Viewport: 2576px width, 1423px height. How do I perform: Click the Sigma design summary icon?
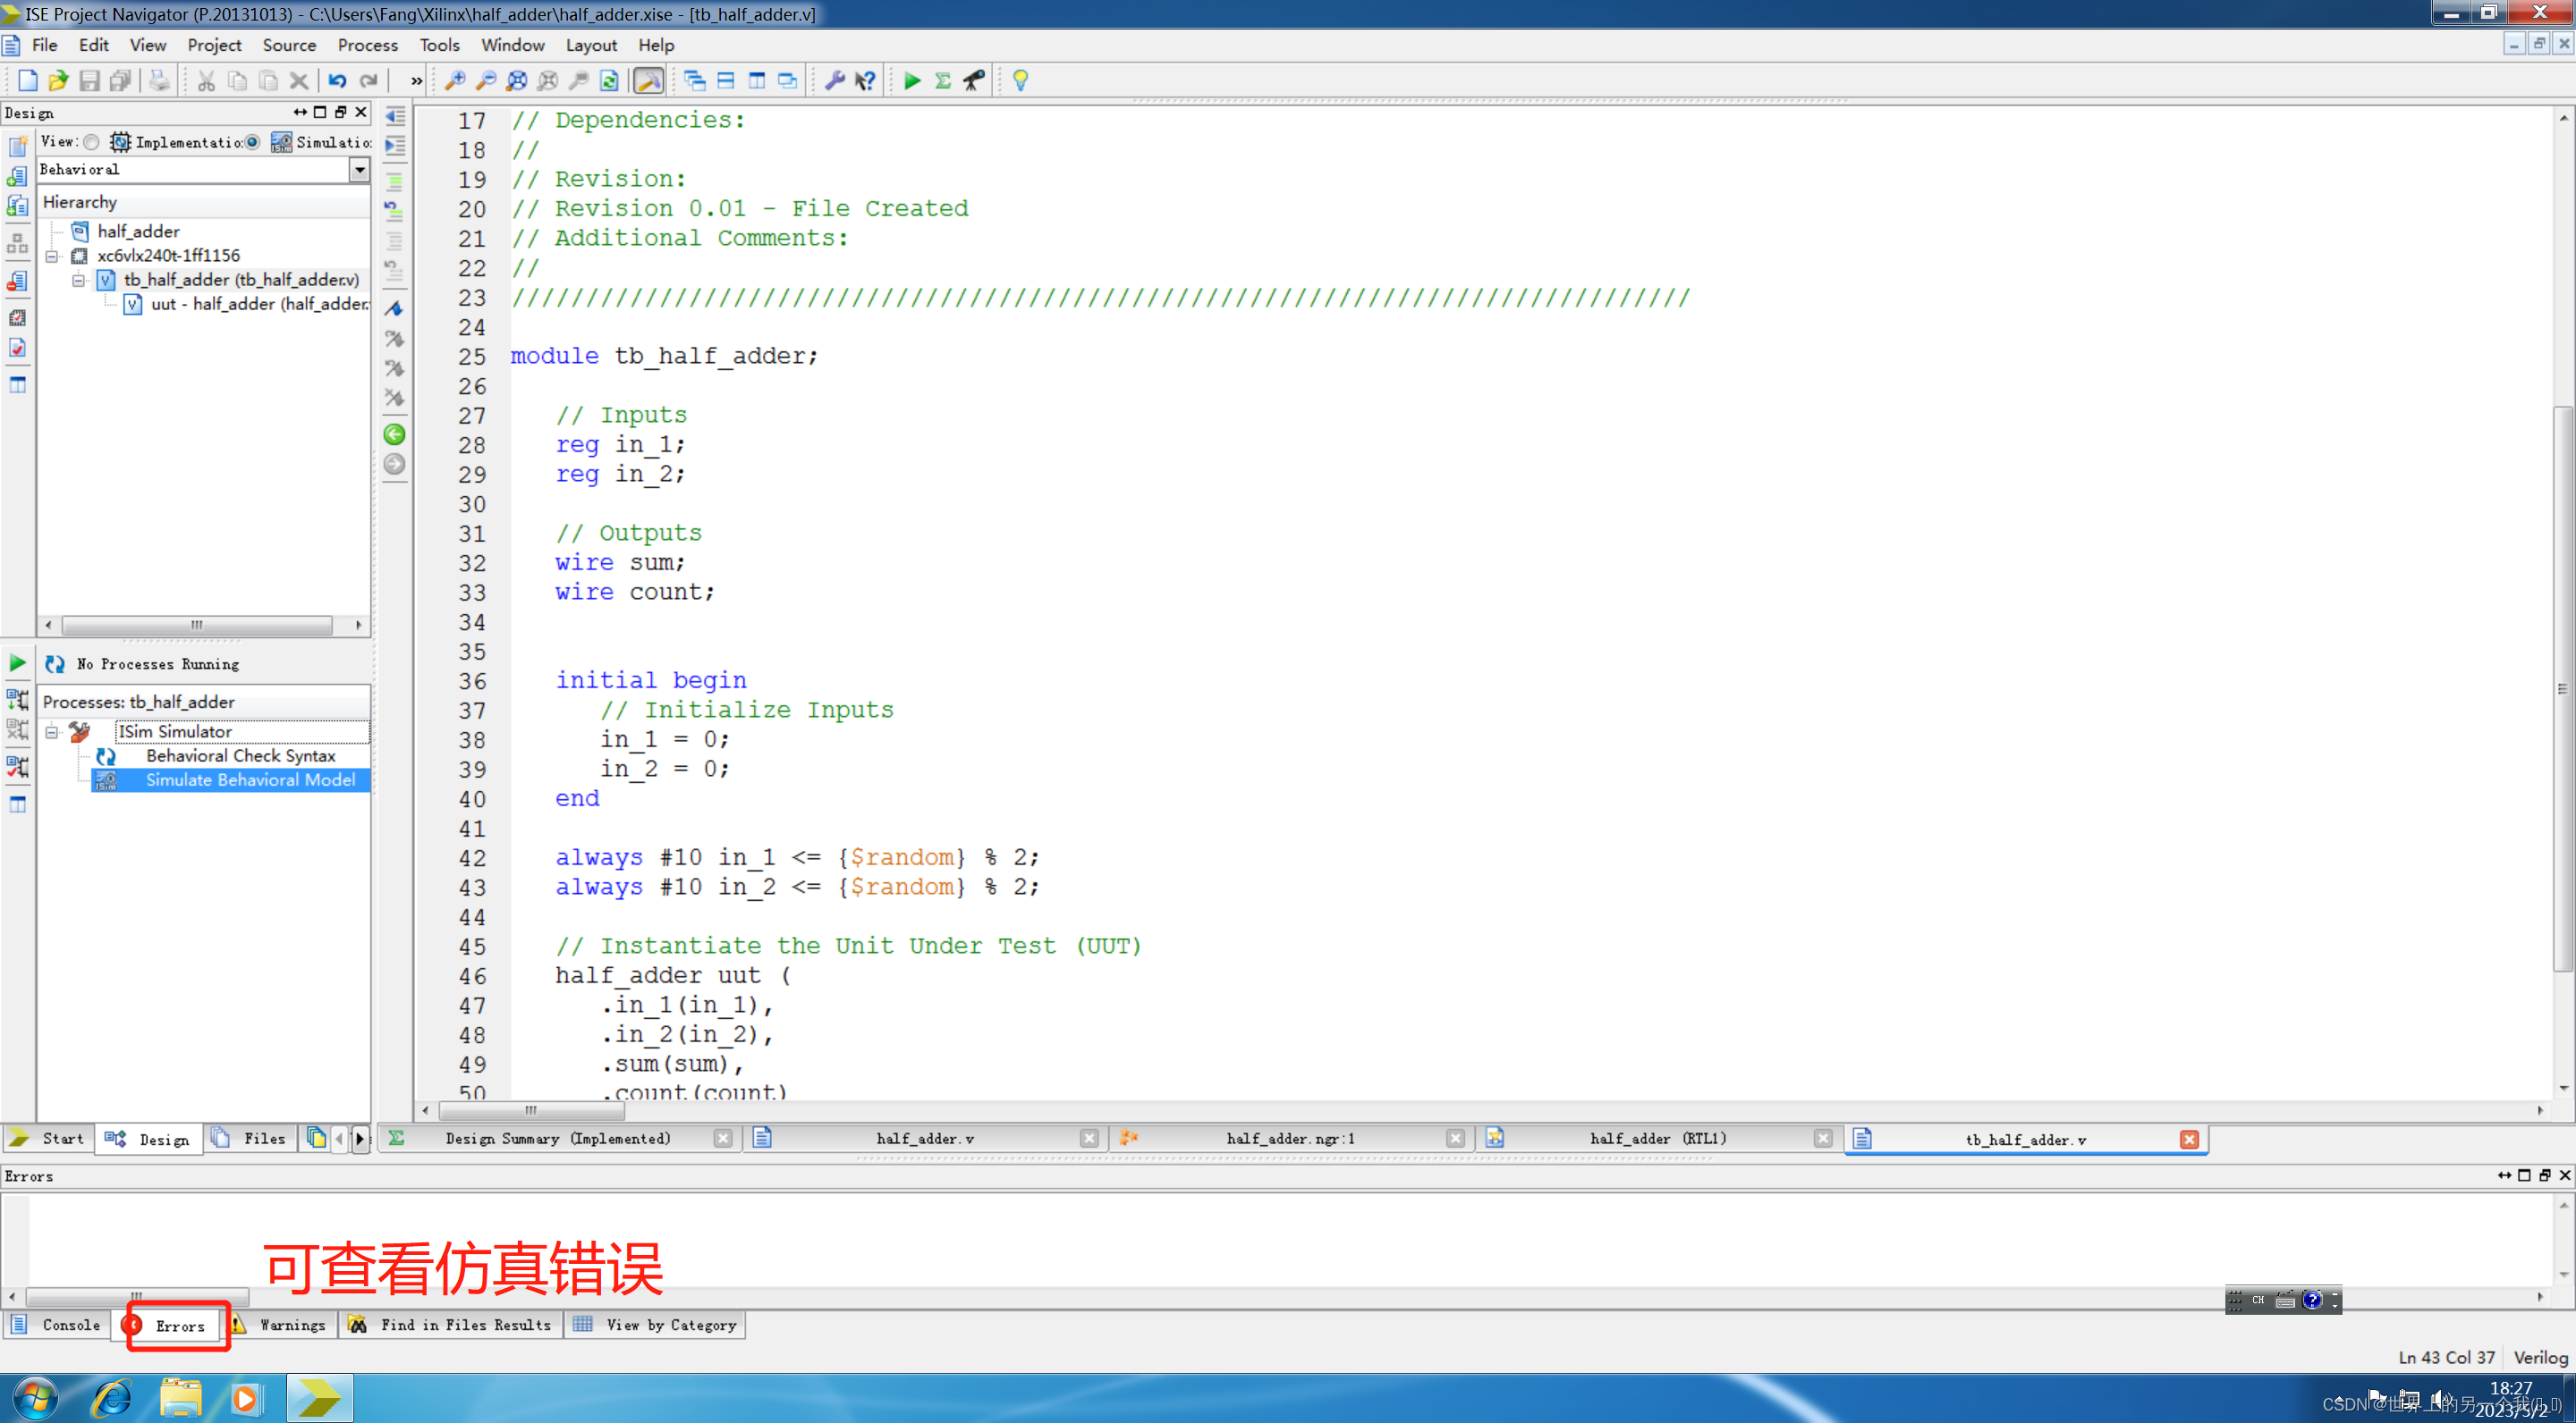click(x=942, y=81)
